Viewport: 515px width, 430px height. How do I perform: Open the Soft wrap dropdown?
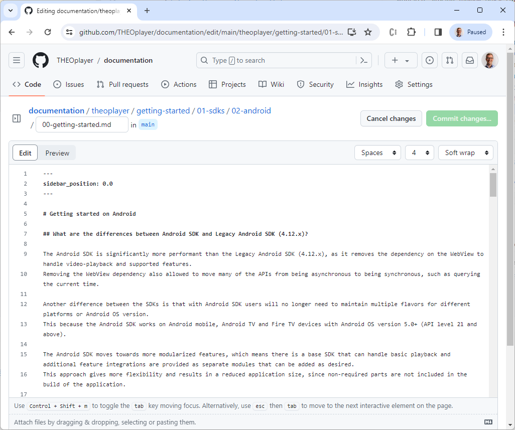(466, 153)
